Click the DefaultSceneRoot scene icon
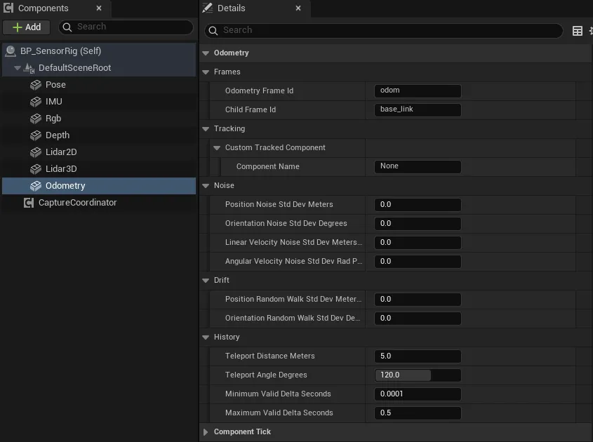 coord(29,68)
